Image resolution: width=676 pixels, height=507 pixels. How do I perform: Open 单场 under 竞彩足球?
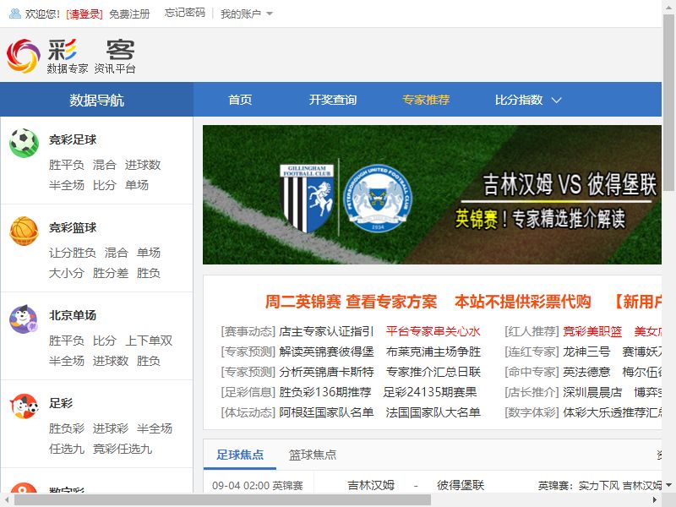[137, 185]
